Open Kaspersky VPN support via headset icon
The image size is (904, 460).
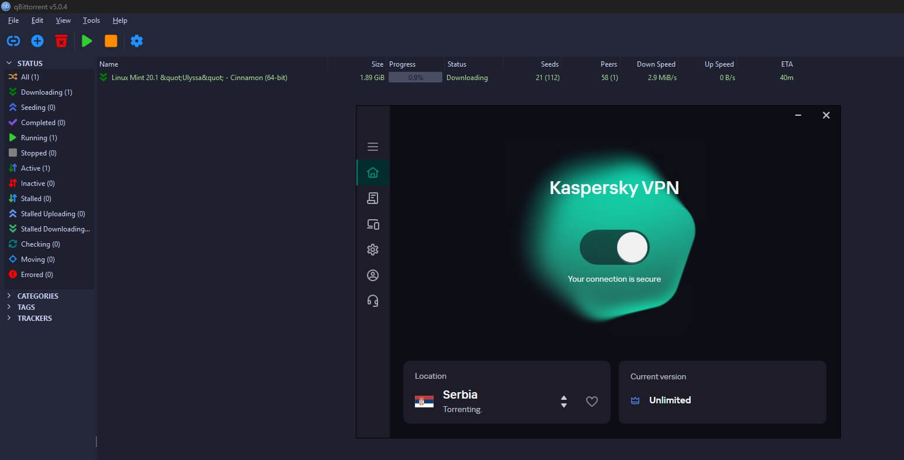tap(373, 300)
